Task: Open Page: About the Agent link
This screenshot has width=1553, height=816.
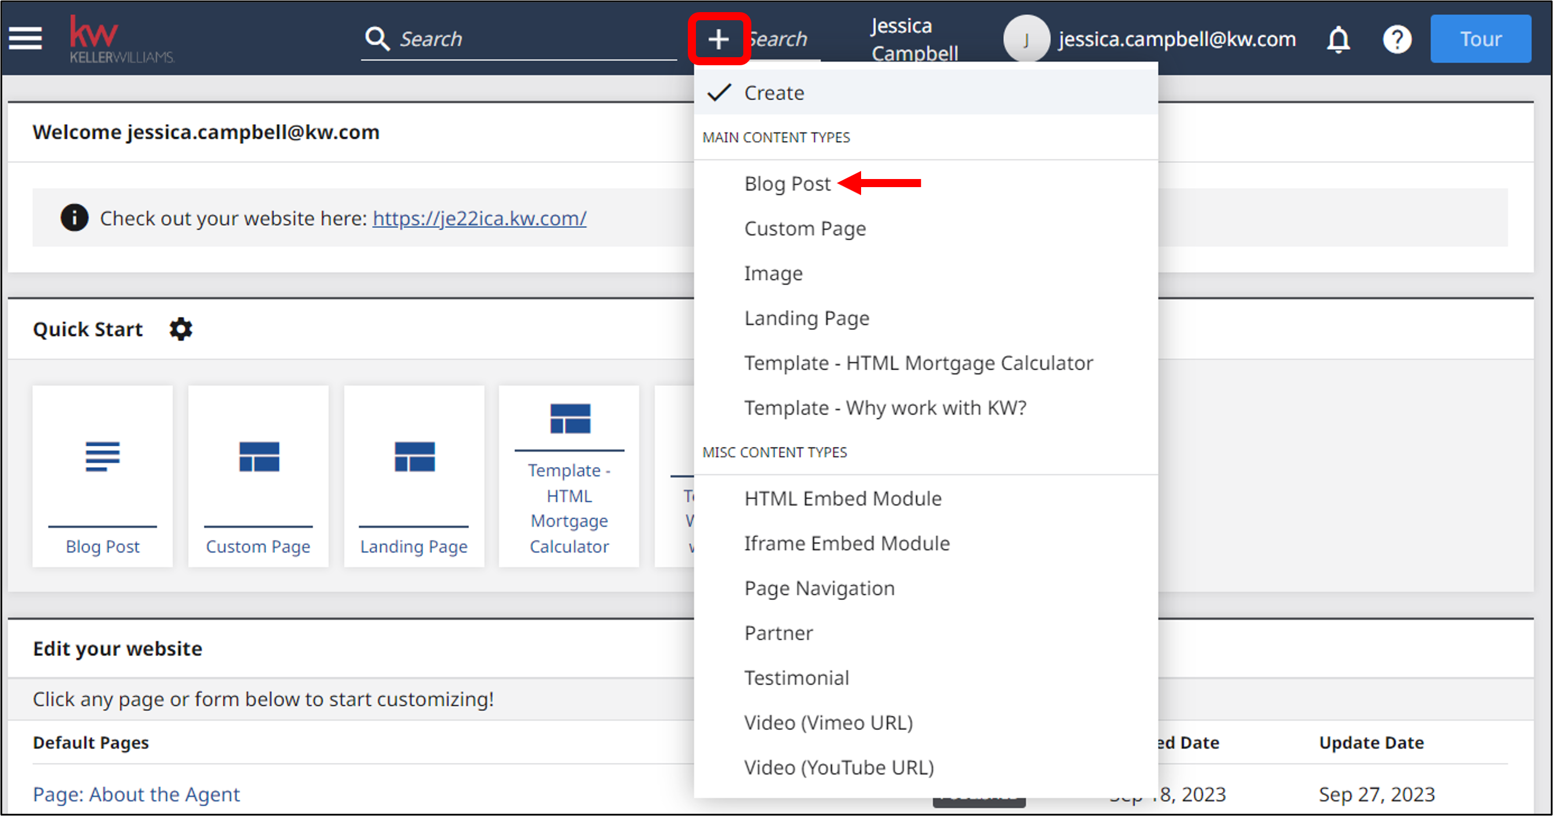Action: click(136, 793)
